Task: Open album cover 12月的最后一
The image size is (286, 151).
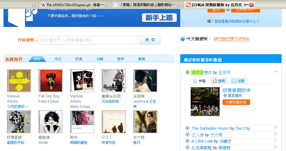Action: click(19, 81)
